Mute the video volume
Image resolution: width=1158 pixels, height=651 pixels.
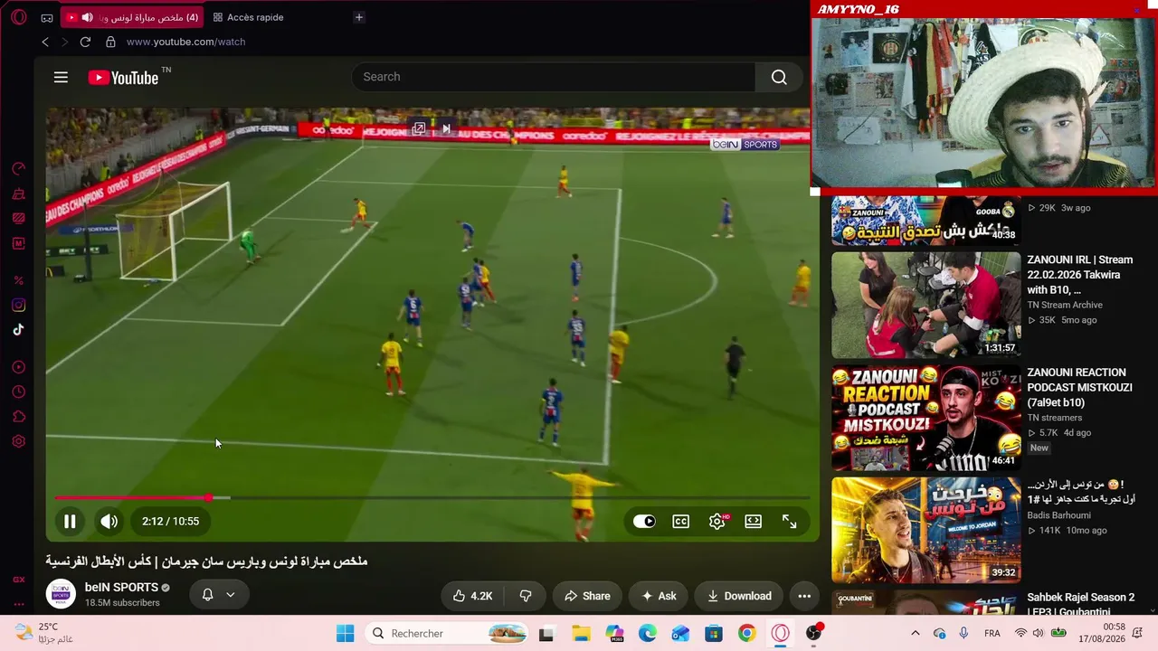click(109, 521)
